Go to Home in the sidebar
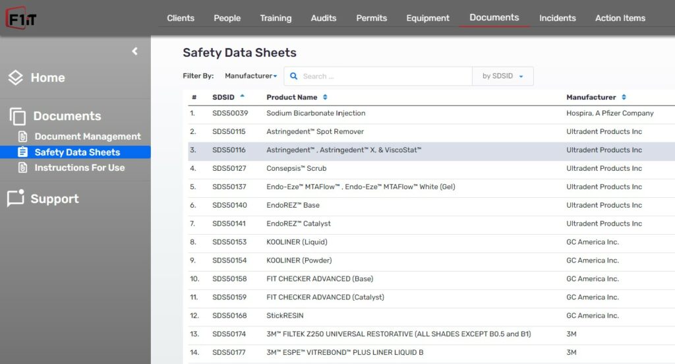Image resolution: width=675 pixels, height=364 pixels. point(47,78)
